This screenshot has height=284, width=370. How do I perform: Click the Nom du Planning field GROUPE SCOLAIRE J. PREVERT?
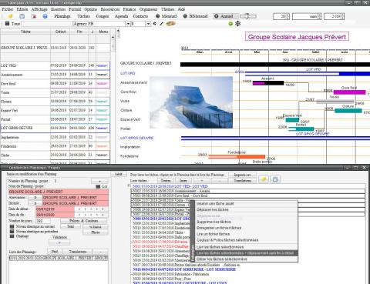59,192
